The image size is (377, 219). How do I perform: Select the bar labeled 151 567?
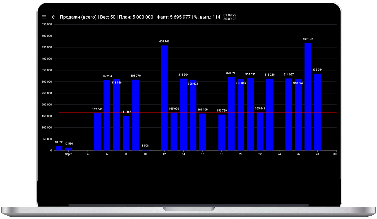click(126, 133)
